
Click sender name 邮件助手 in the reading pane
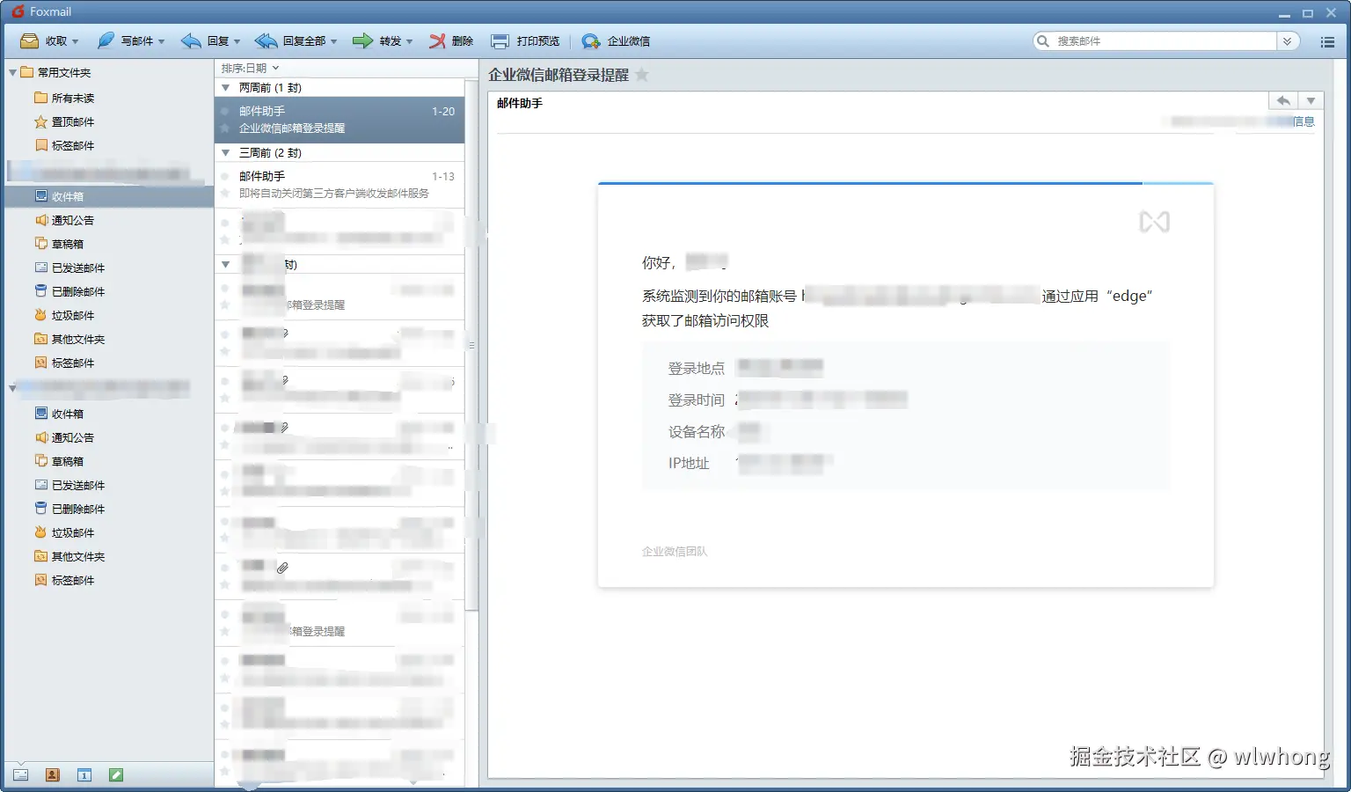[520, 104]
